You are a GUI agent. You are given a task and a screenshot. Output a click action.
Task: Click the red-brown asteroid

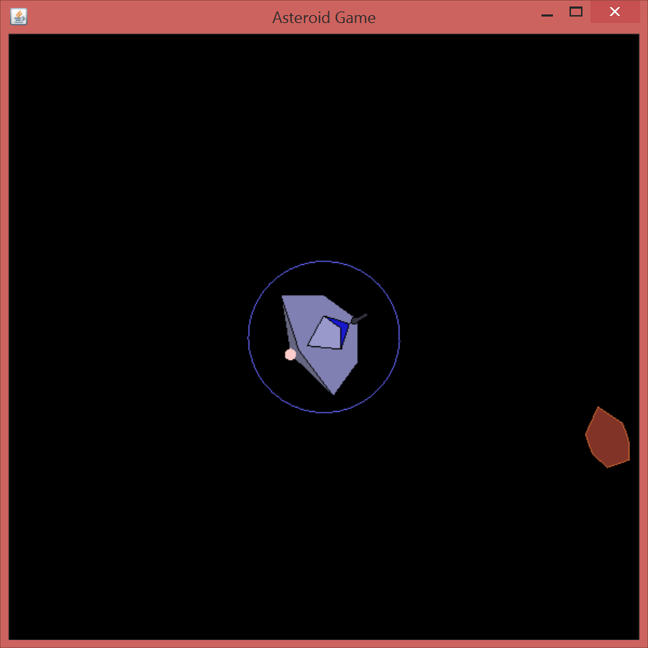(x=608, y=439)
